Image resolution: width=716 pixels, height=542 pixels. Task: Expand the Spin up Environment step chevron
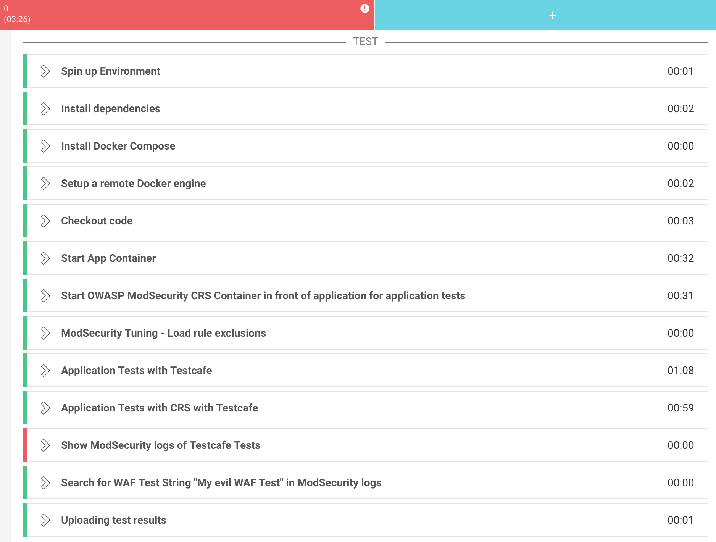[45, 71]
